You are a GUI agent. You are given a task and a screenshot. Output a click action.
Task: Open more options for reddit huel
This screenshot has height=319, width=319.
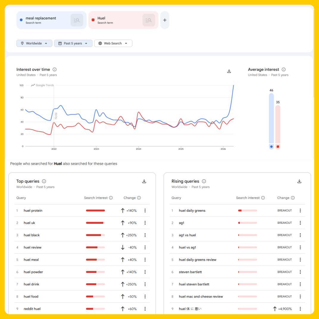click(x=145, y=309)
